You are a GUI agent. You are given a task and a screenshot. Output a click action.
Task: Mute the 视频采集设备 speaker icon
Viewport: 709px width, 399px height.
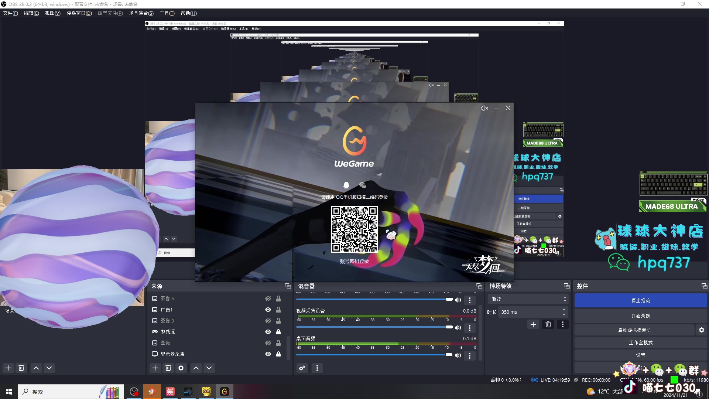point(458,328)
